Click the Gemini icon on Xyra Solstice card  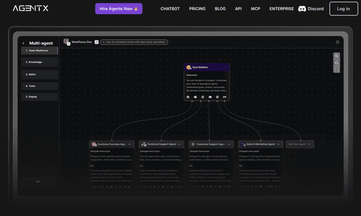pos(195,97)
